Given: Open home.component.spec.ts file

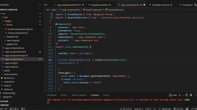Looking at the screenshot, I should (20, 29).
